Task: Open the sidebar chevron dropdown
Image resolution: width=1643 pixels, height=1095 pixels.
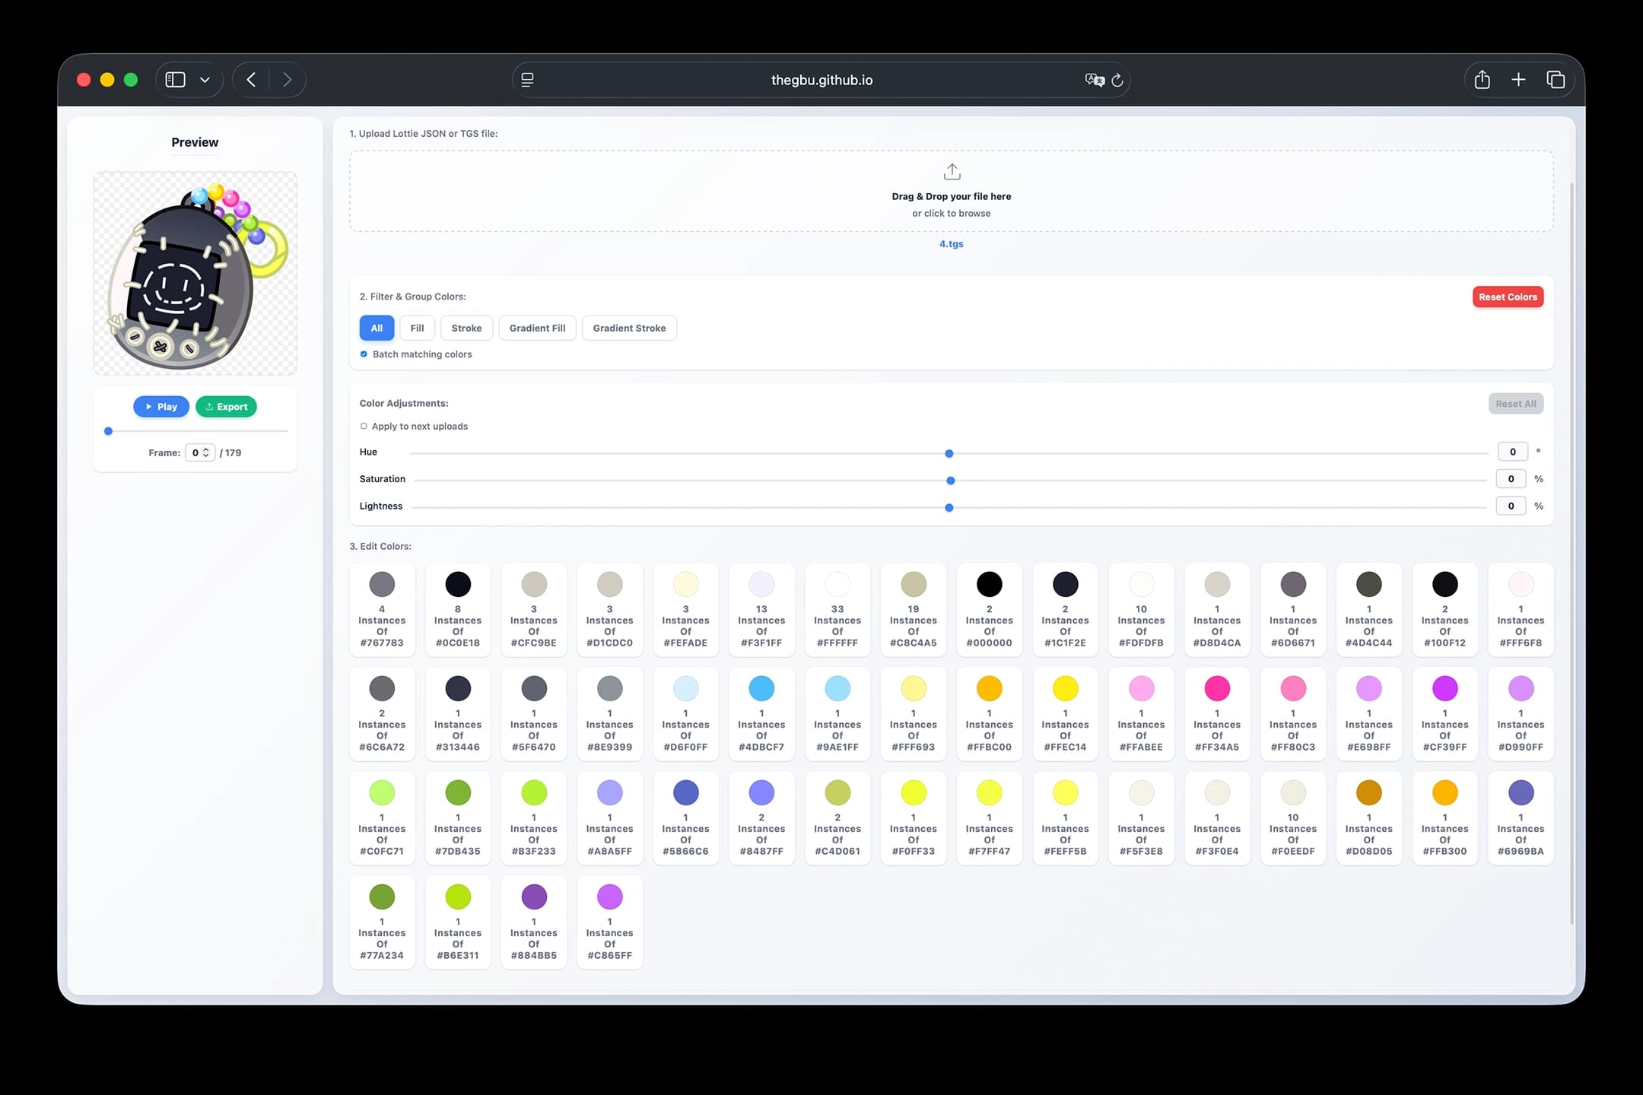Action: tap(203, 79)
